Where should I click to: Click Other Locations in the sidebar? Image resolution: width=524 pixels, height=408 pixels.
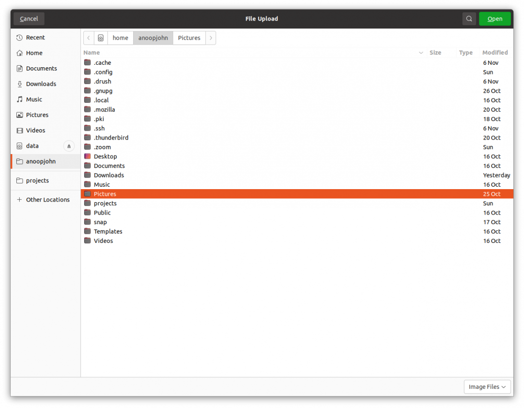48,200
